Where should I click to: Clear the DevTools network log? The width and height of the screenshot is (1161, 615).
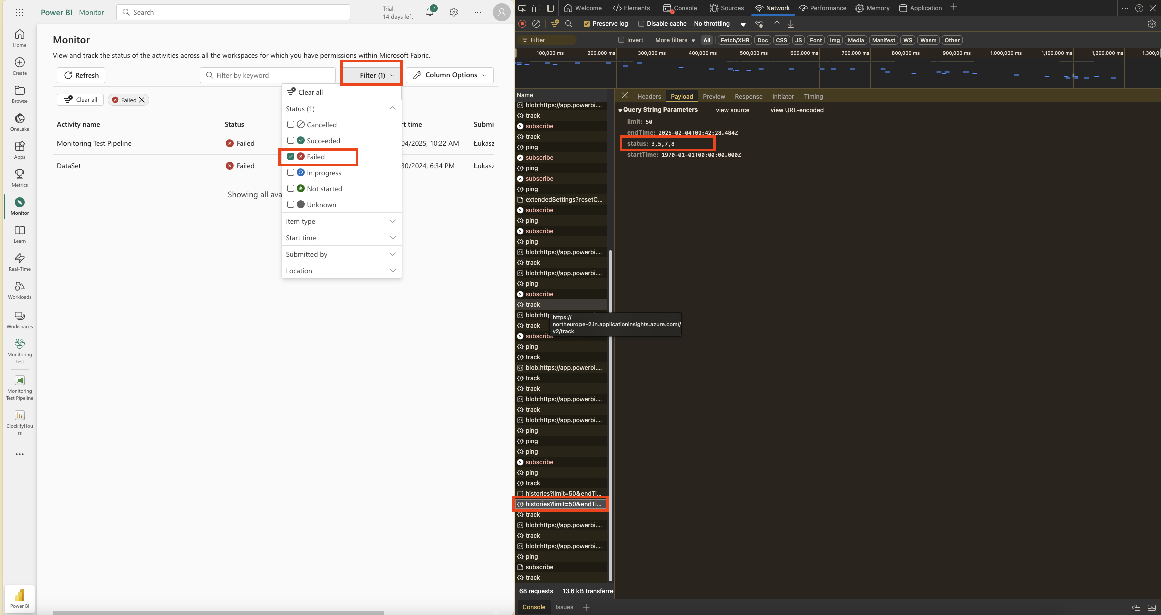tap(536, 24)
